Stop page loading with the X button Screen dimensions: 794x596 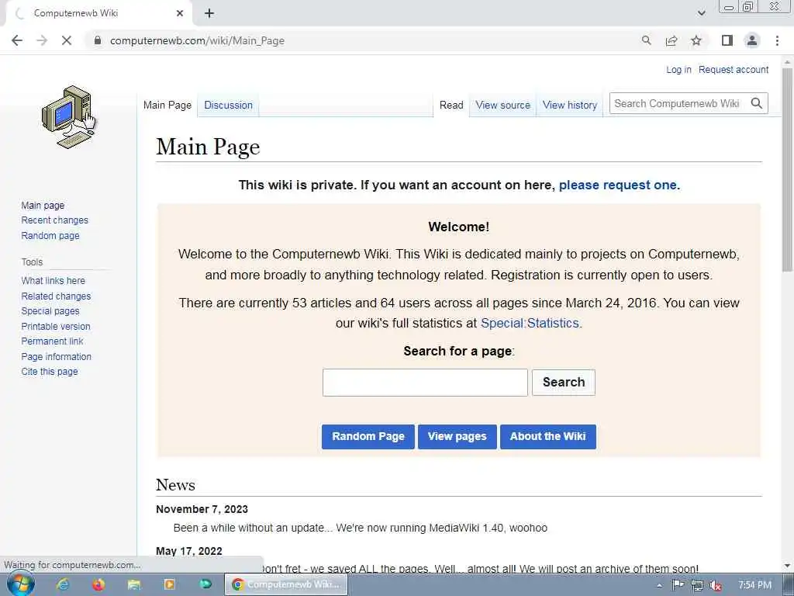point(67,40)
